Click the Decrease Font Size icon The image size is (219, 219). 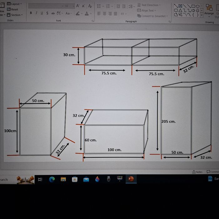click(84, 6)
